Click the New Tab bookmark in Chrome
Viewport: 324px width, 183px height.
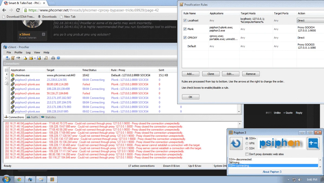68,16
